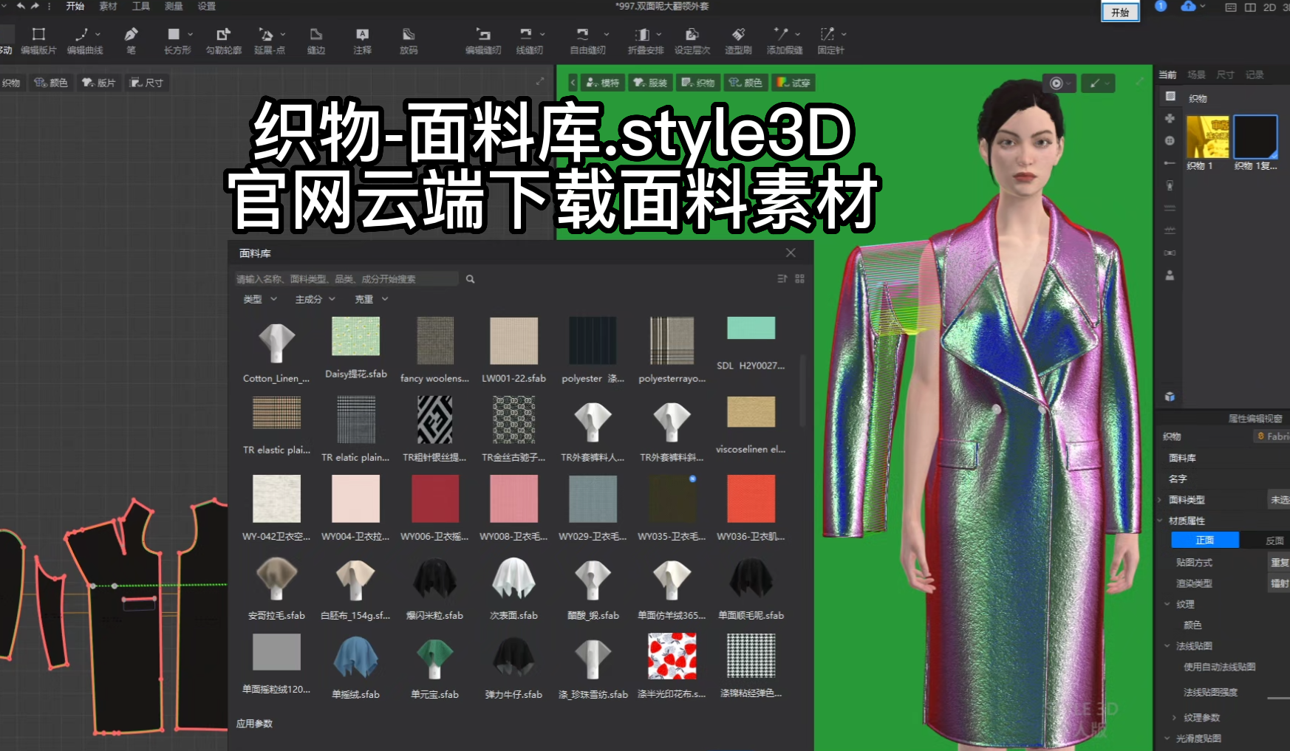This screenshot has width=1290, height=751.
Task: Open the 工具 menu
Action: [x=140, y=6]
